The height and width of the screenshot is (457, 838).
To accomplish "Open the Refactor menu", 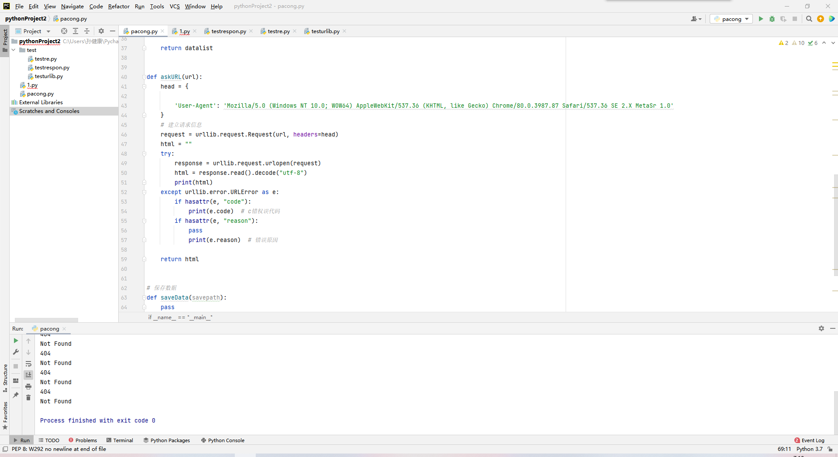I will tap(119, 6).
